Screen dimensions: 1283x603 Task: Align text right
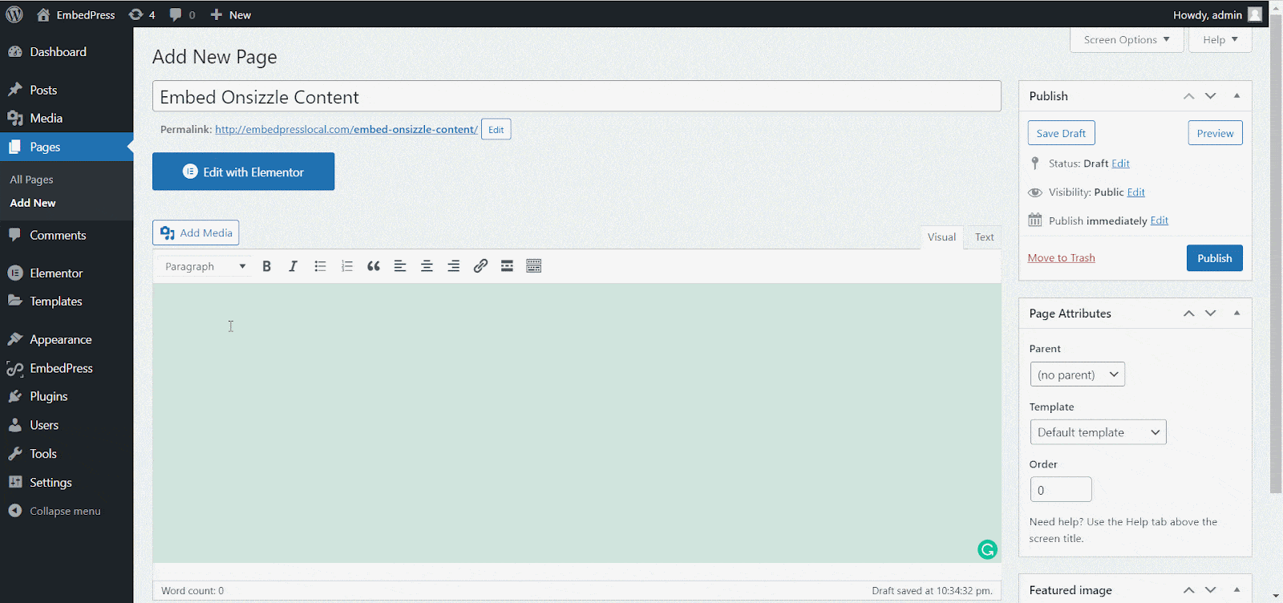click(x=454, y=266)
